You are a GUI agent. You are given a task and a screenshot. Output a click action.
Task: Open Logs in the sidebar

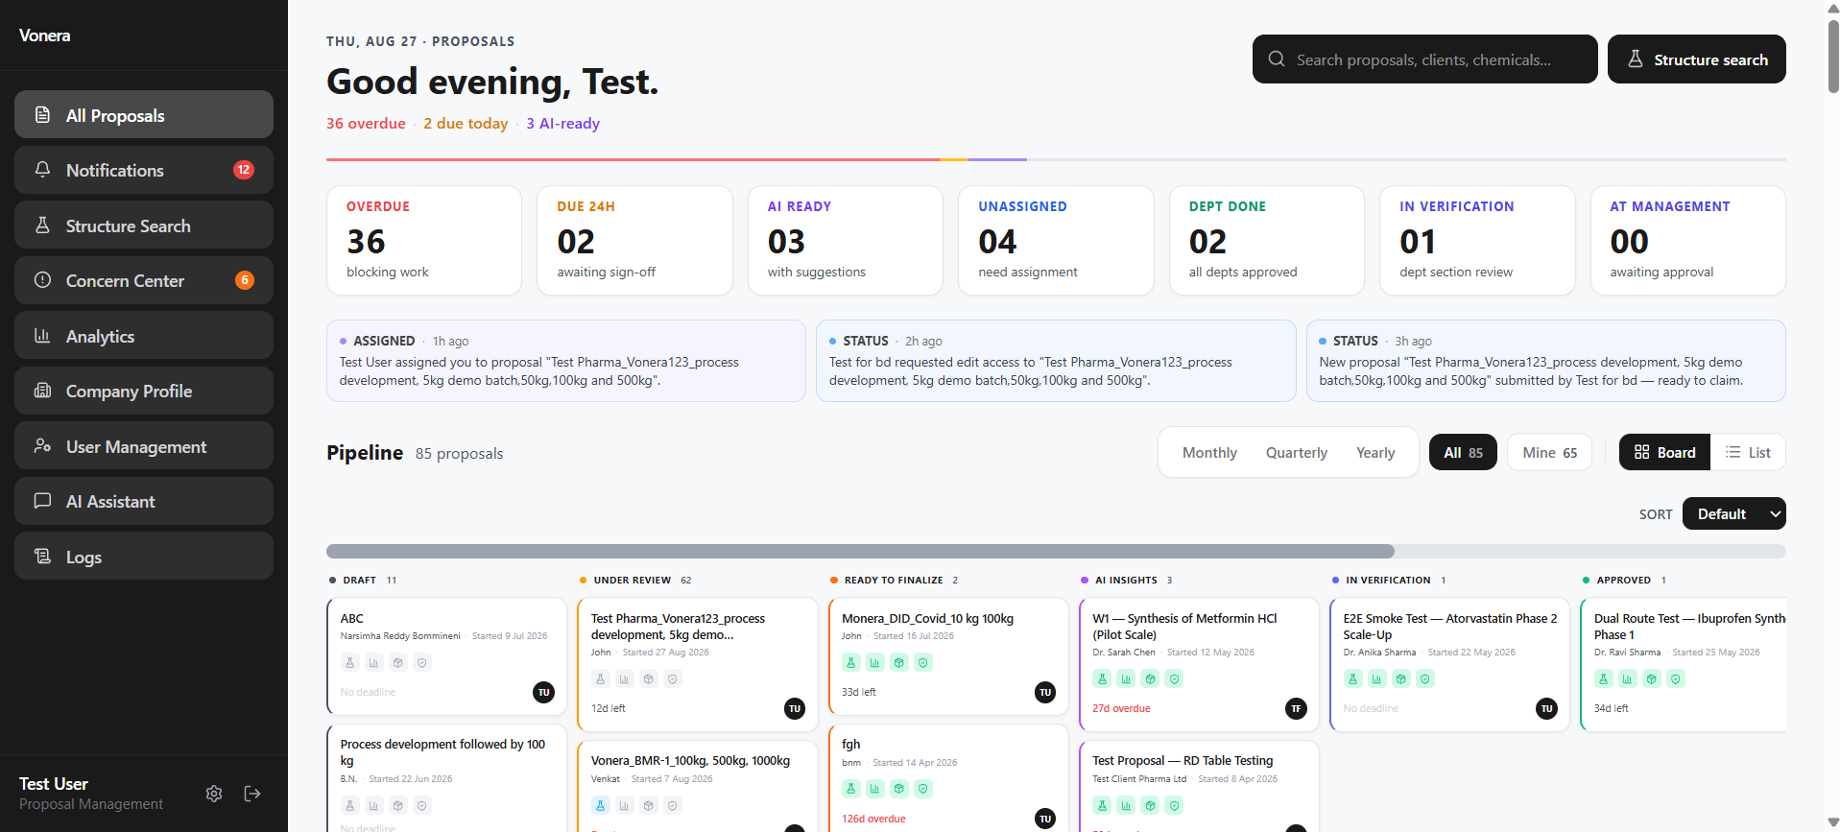pos(144,557)
